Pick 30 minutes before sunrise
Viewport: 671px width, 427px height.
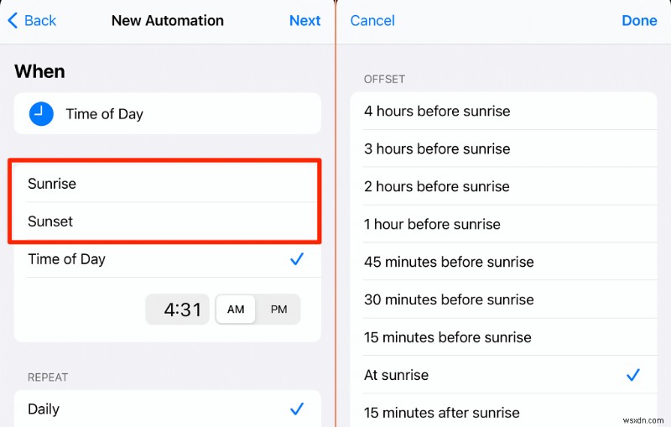point(449,299)
